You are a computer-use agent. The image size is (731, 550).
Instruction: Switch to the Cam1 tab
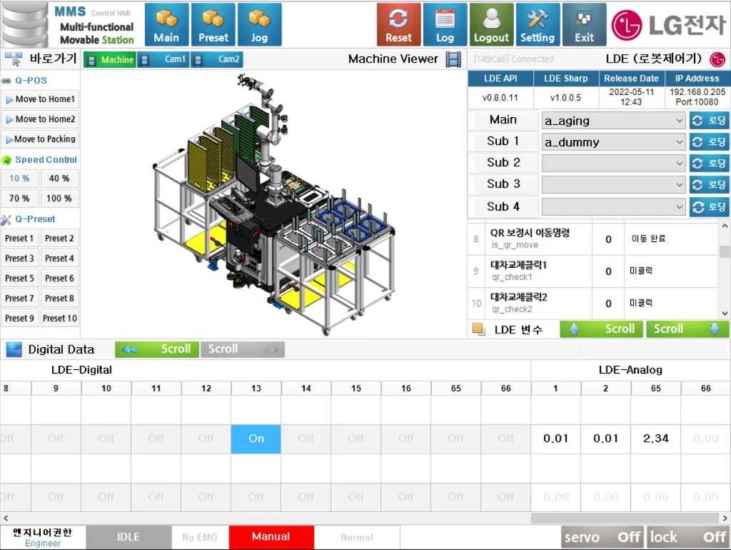click(x=163, y=60)
